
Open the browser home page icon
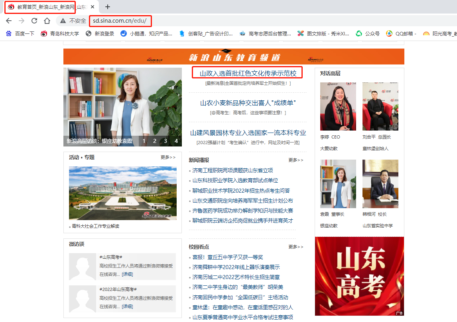pyautogui.click(x=47, y=21)
